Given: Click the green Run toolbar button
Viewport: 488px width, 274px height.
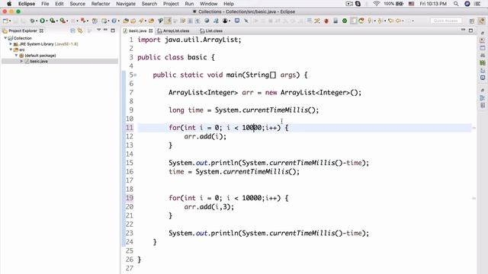Looking at the screenshot, I should tap(42, 21).
